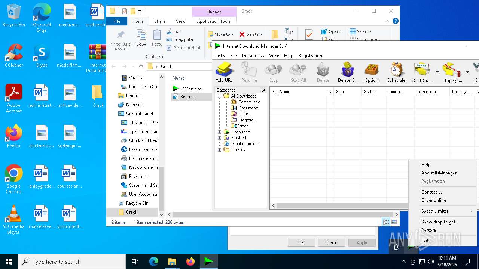Open Options from the IDM toolbar
This screenshot has height=269, width=479.
pos(372,72)
